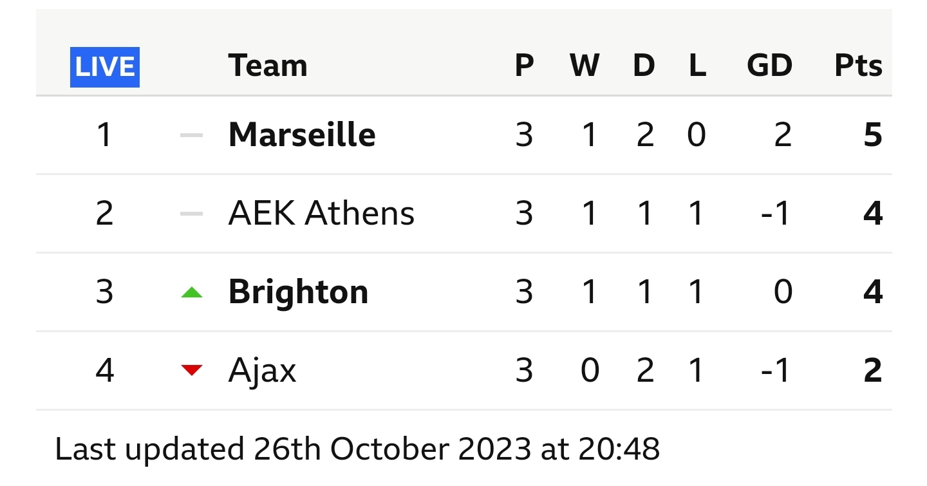Click the GD column header
The width and height of the screenshot is (927, 486).
tap(769, 66)
